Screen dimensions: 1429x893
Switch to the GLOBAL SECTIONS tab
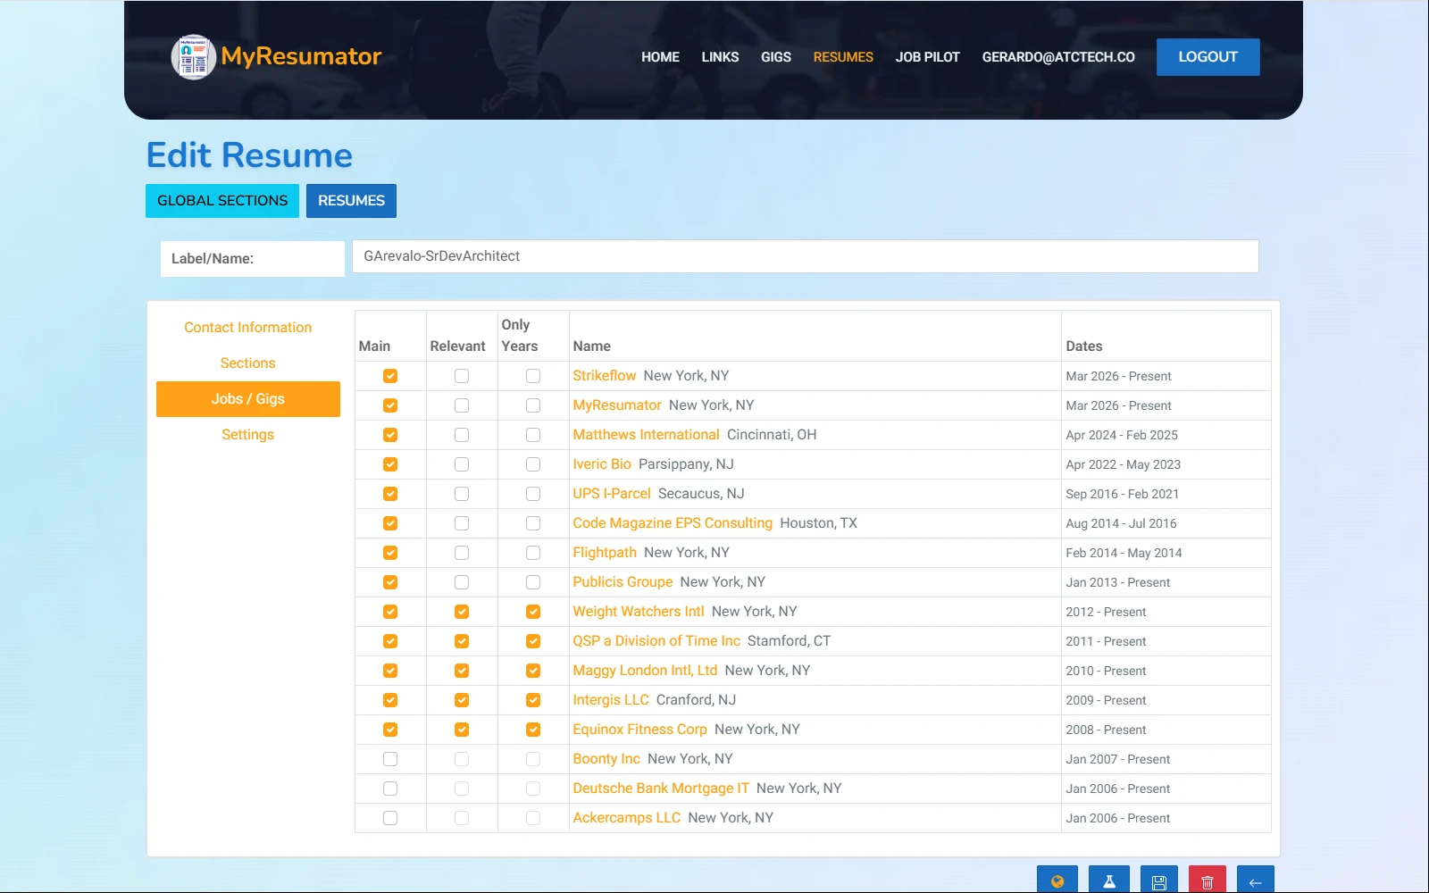(221, 200)
